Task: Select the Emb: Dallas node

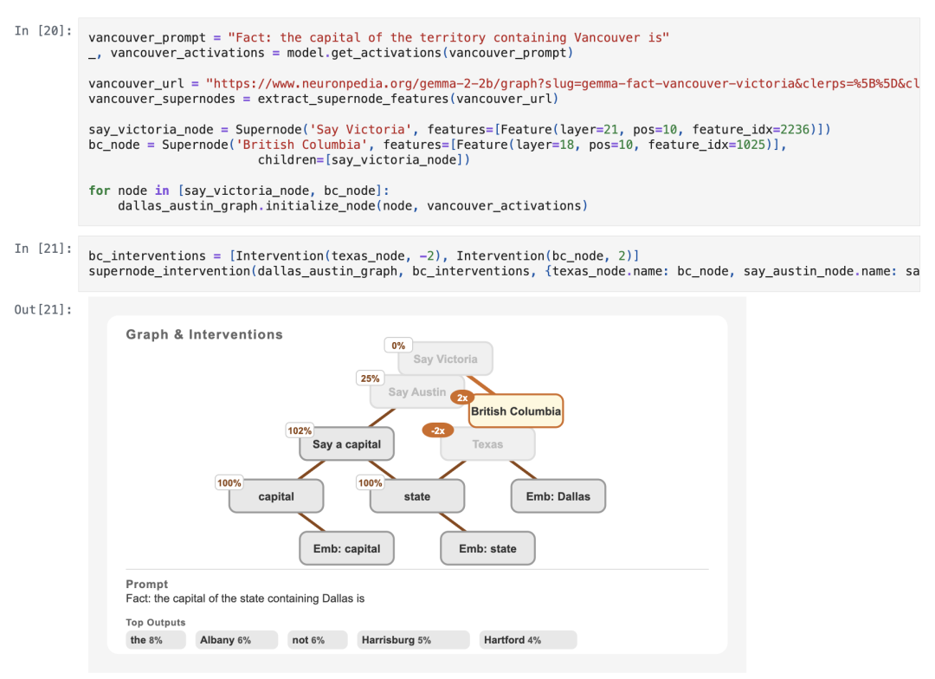Action: point(558,496)
